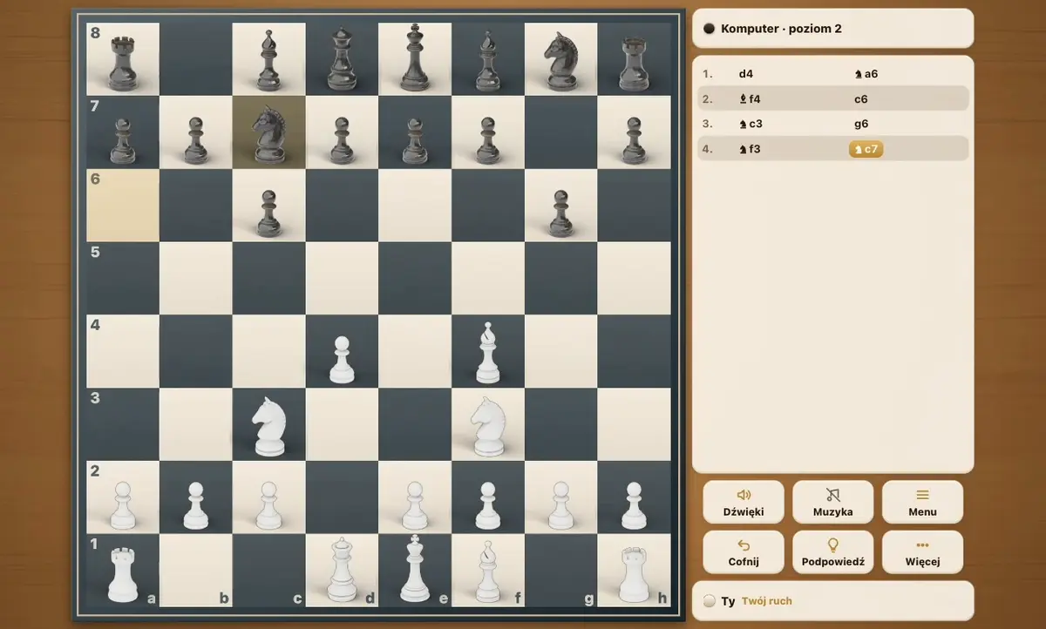The image size is (1046, 629).
Task: Select the white knight on c3
Action: 268,425
